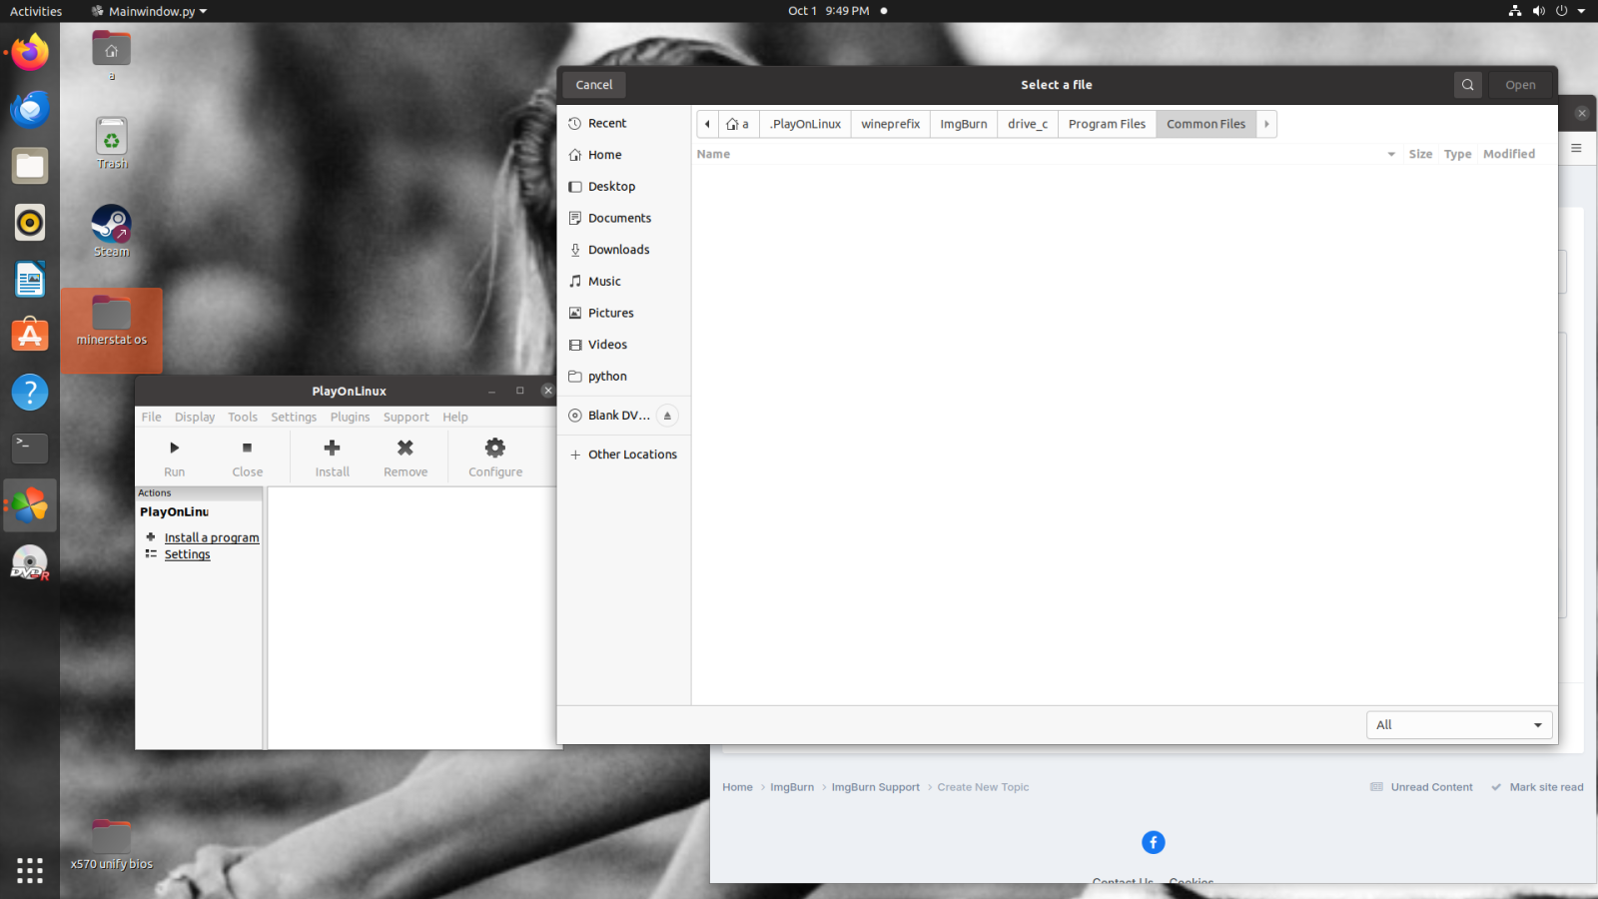This screenshot has width=1598, height=899.
Task: Open the All file type filter dropdown
Action: click(x=1459, y=725)
